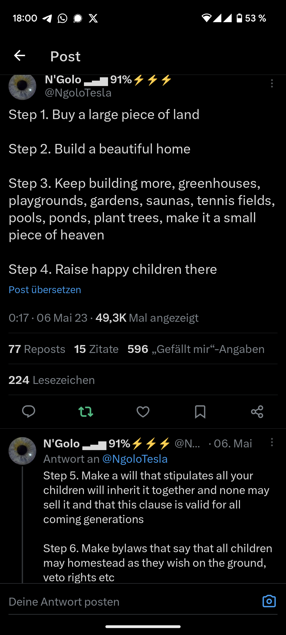Tap the main post's profile avatar
286x635 pixels.
pos(23,86)
